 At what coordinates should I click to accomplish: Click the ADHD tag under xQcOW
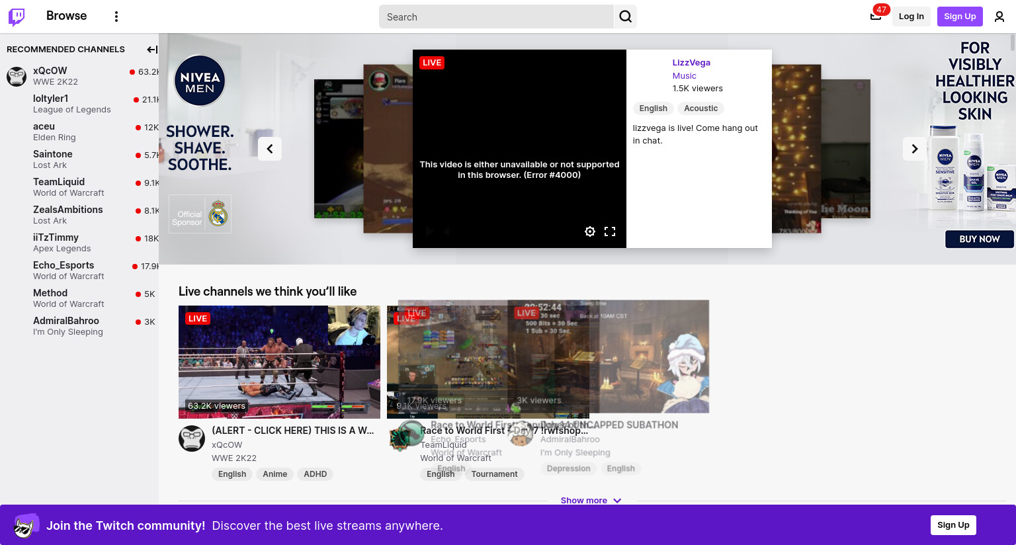coord(315,474)
